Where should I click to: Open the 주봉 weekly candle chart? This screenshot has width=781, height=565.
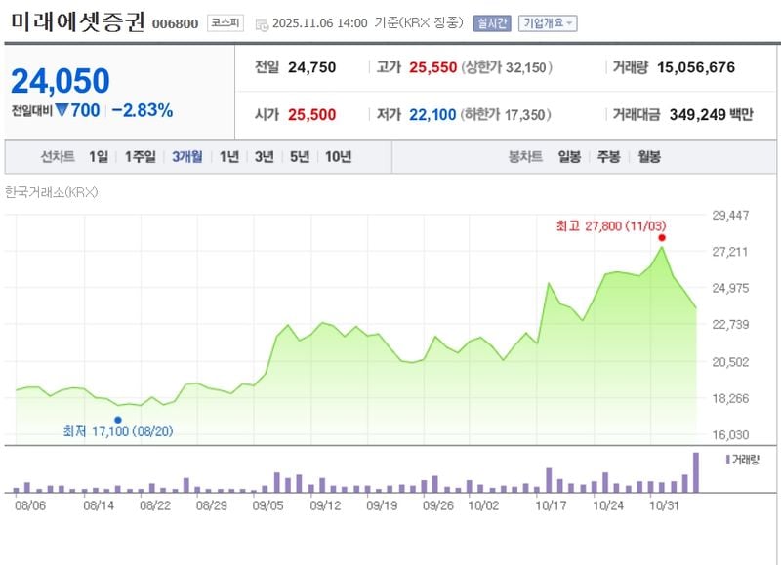(608, 157)
